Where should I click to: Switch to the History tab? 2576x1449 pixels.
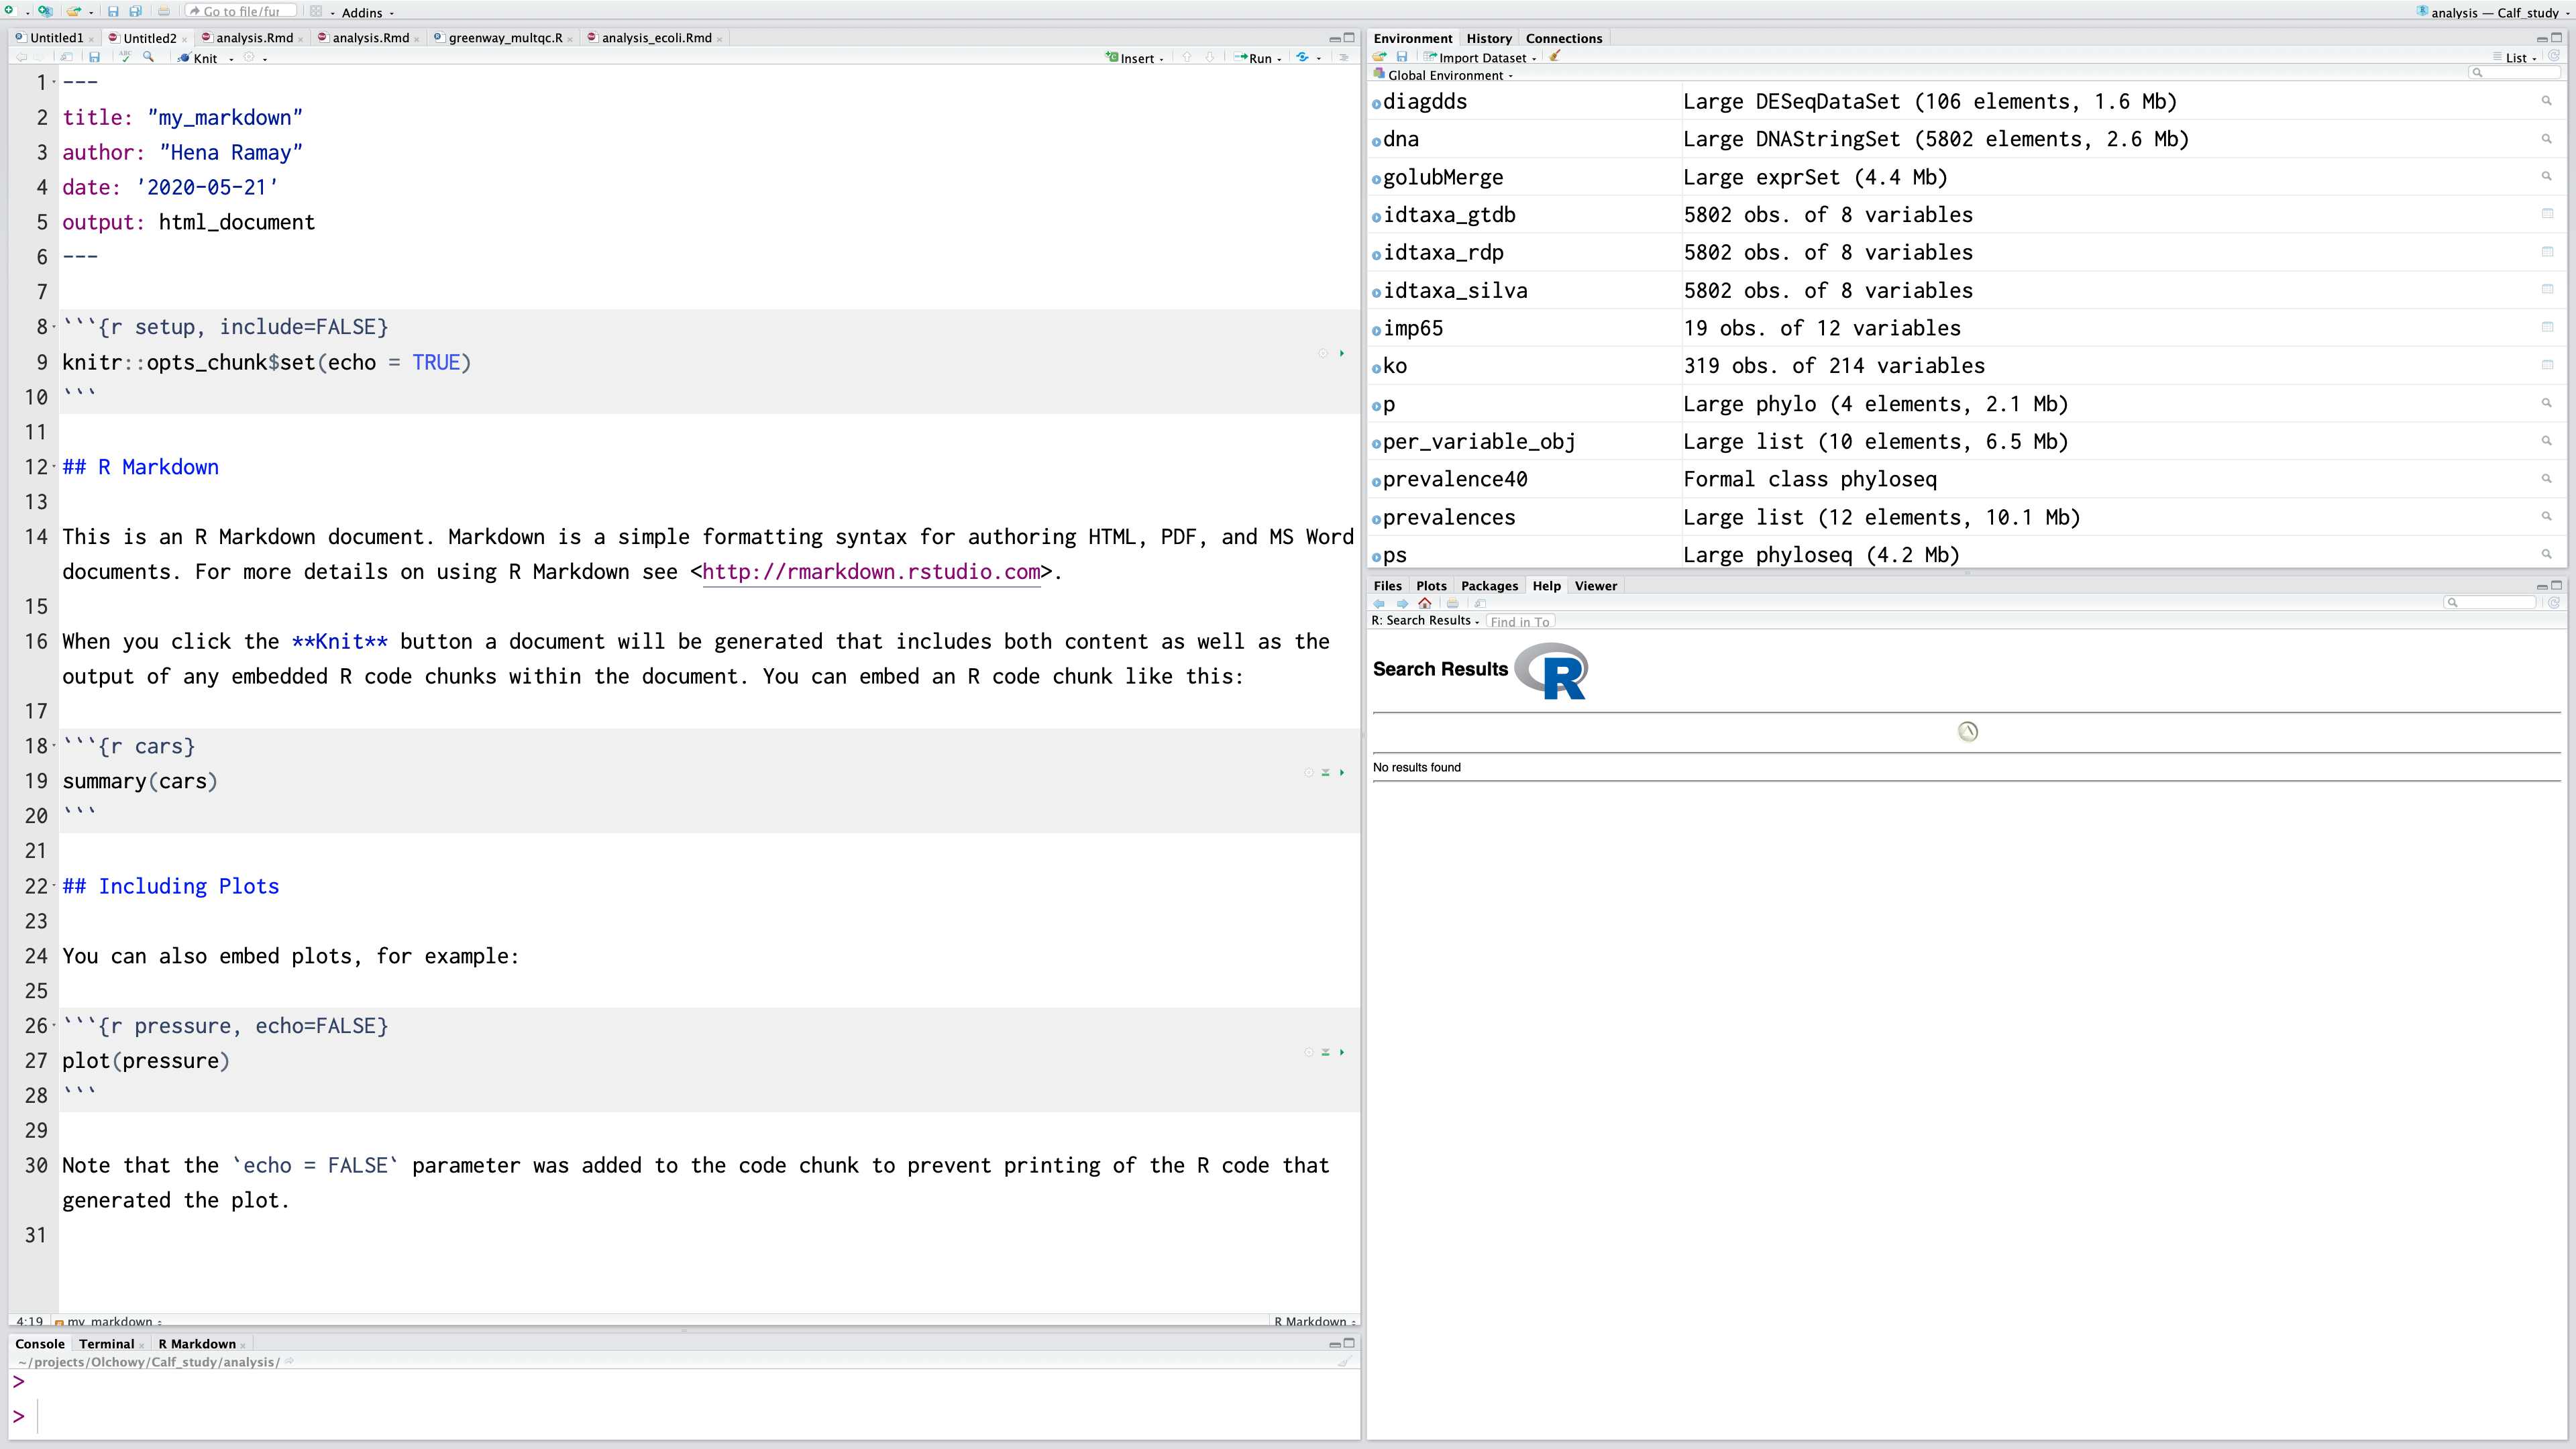coord(1488,38)
